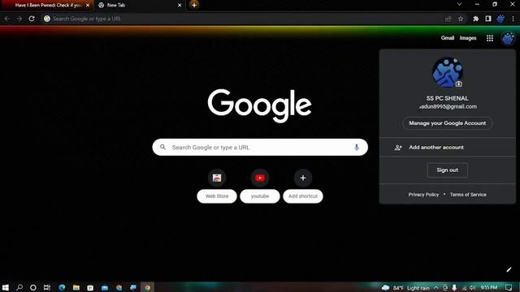This screenshot has height=292, width=520.
Task: Click the Sign out button
Action: (x=448, y=170)
